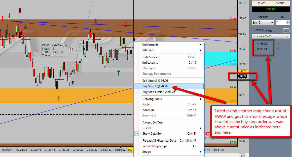Click the yellow 98.26 price marker
The height and width of the screenshot is (157, 292).
pyautogui.click(x=243, y=71)
